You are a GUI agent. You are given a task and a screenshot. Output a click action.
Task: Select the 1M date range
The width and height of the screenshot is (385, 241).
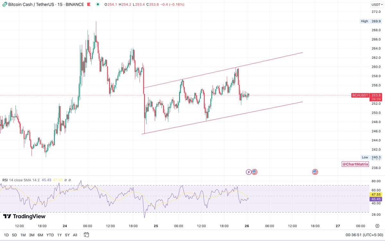[23, 235]
